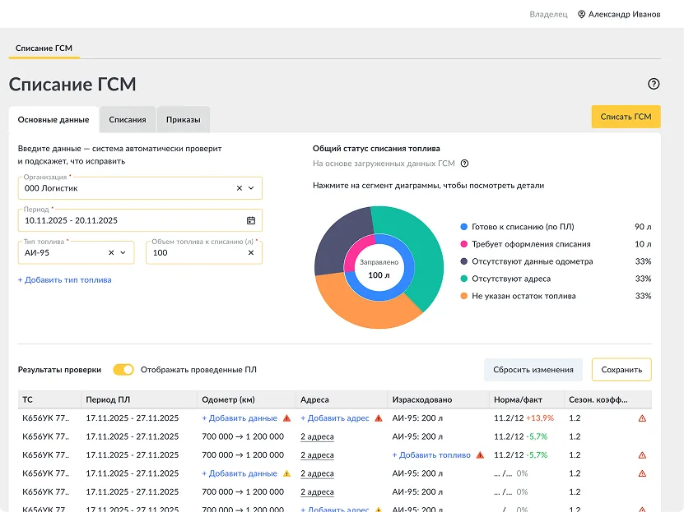This screenshot has width=684, height=512.
Task: Clear the fuel volume value 100
Action: tap(251, 252)
